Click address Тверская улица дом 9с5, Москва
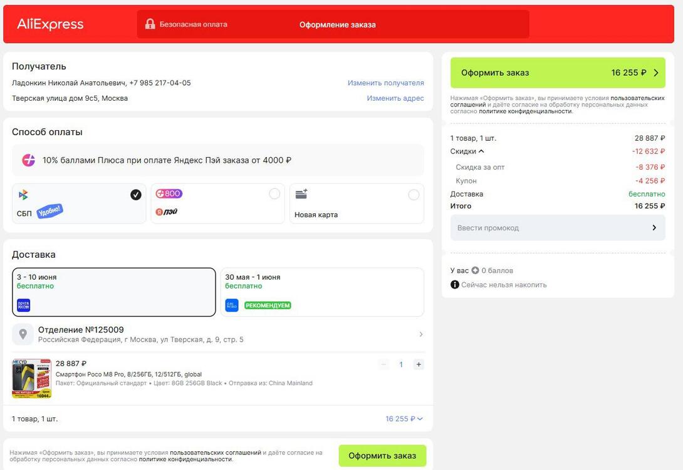 70,98
